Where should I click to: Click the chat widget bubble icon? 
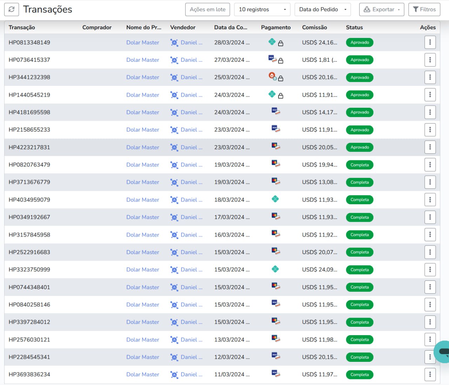tap(443, 351)
